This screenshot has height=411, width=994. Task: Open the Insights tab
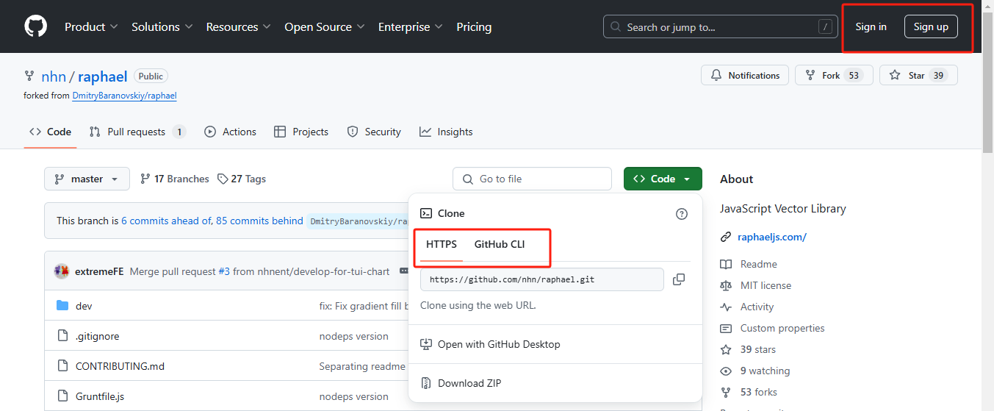(446, 132)
